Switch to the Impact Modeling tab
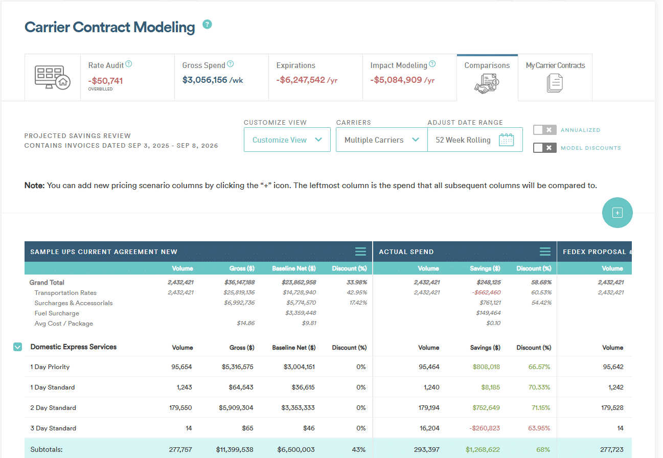The height and width of the screenshot is (458, 663). click(409, 77)
